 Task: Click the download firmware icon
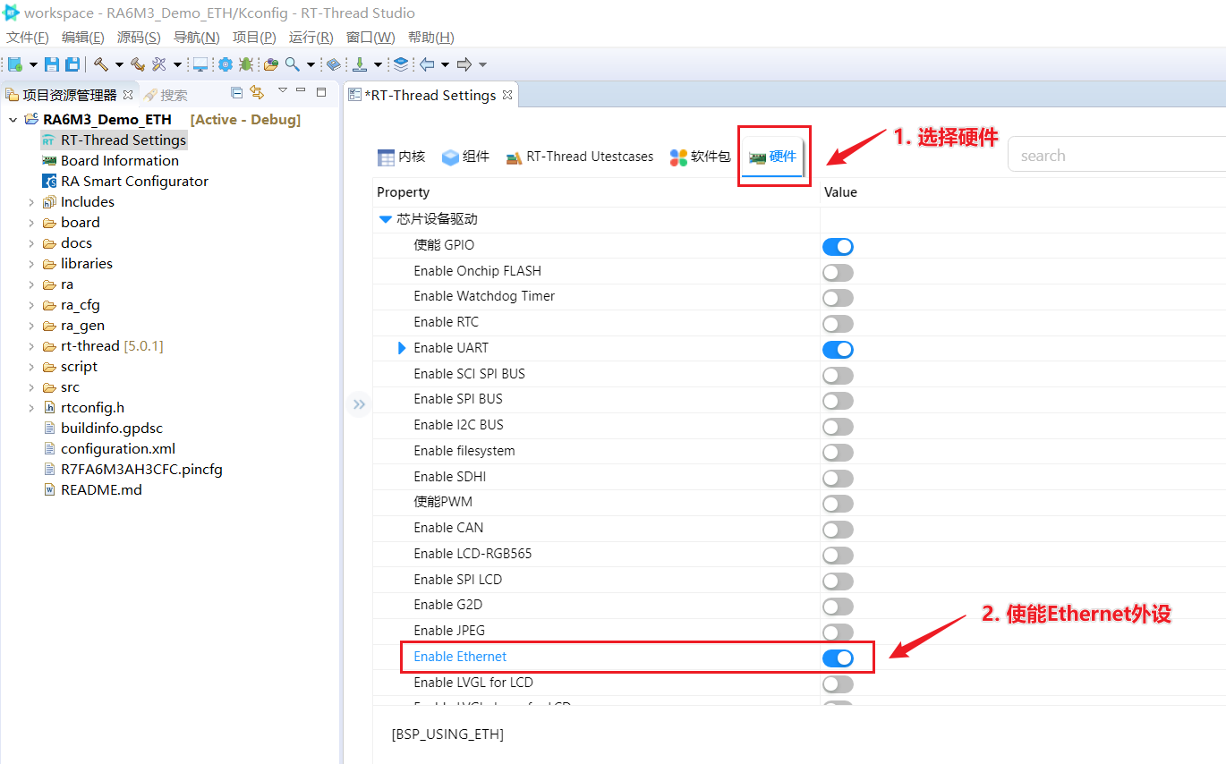point(359,64)
